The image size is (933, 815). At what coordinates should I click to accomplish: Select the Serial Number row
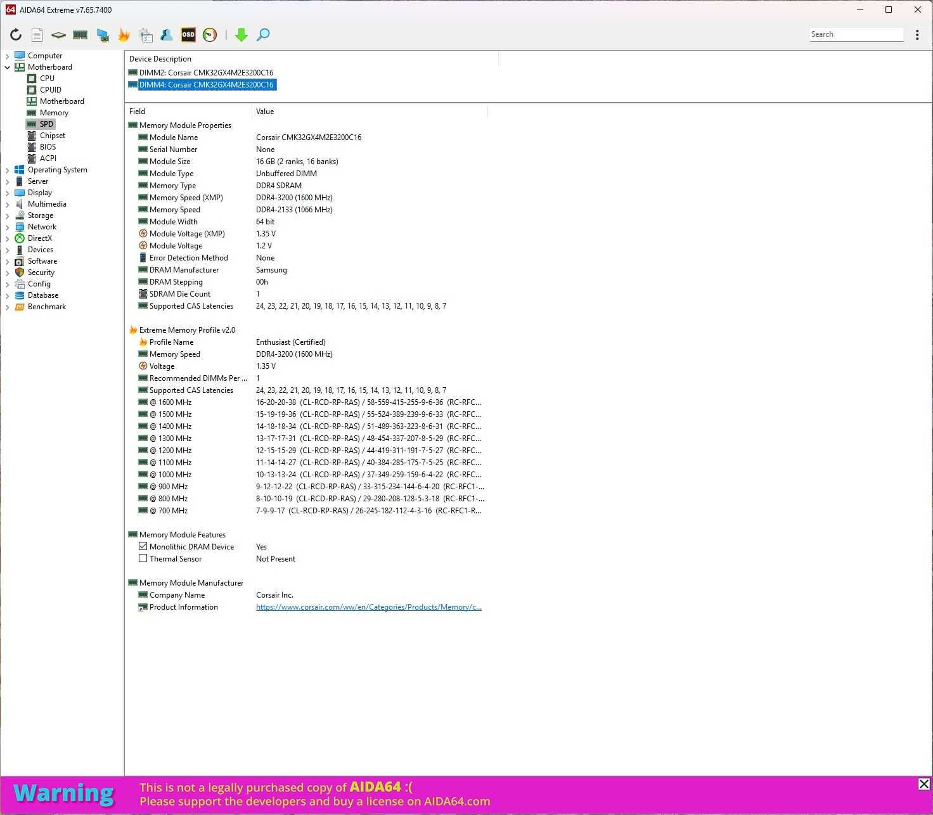(x=306, y=150)
